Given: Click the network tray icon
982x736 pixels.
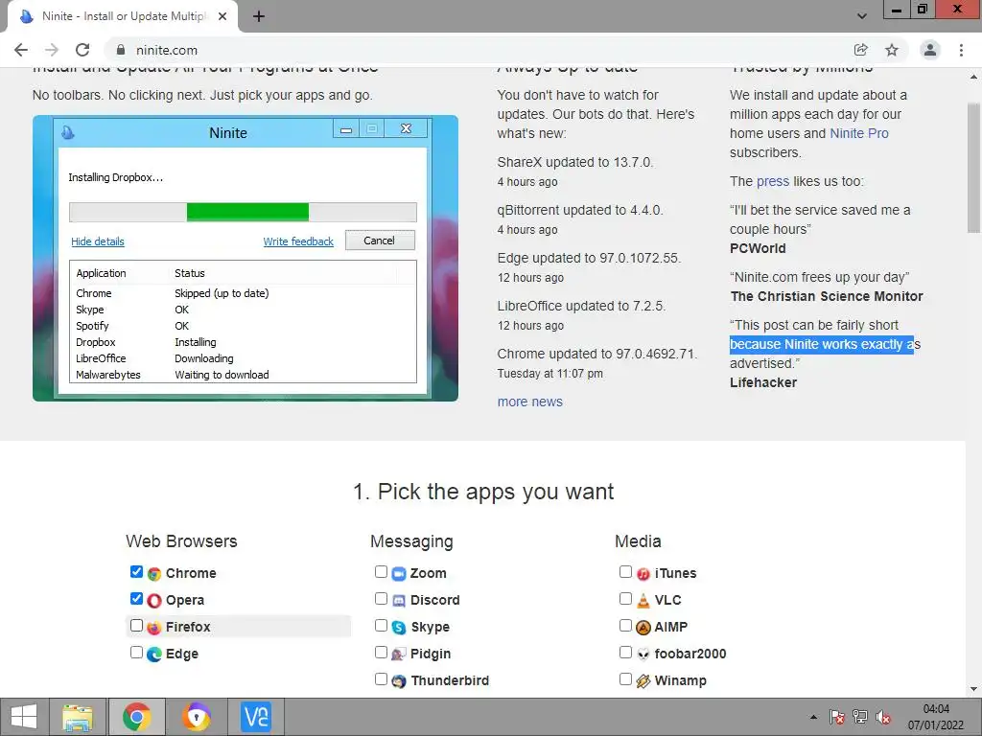Looking at the screenshot, I should pyautogui.click(x=860, y=717).
